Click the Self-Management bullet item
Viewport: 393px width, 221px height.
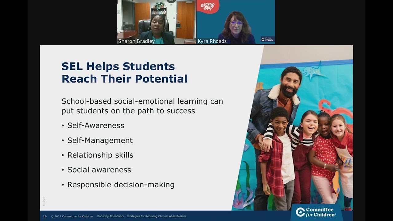(99, 140)
